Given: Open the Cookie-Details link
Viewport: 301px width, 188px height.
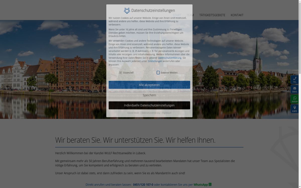Looking at the screenshot, I should (x=133, y=113).
